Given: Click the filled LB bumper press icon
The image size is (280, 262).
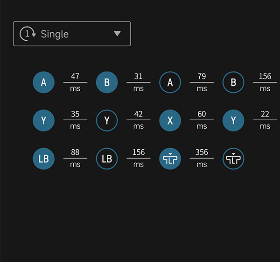Looking at the screenshot, I should point(43,159).
